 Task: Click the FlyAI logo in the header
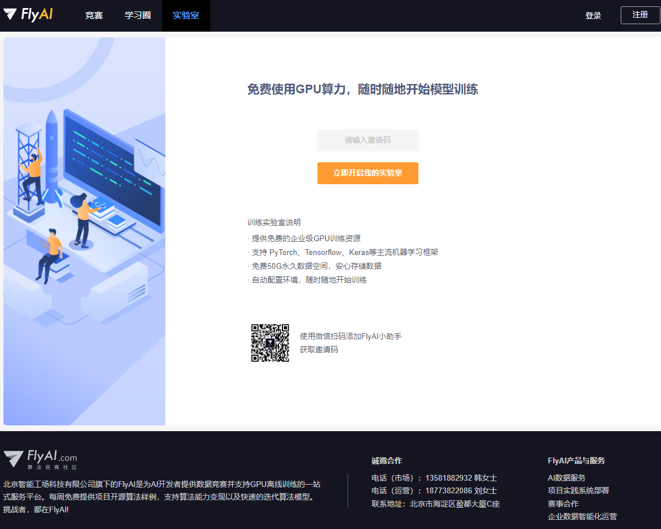point(28,15)
